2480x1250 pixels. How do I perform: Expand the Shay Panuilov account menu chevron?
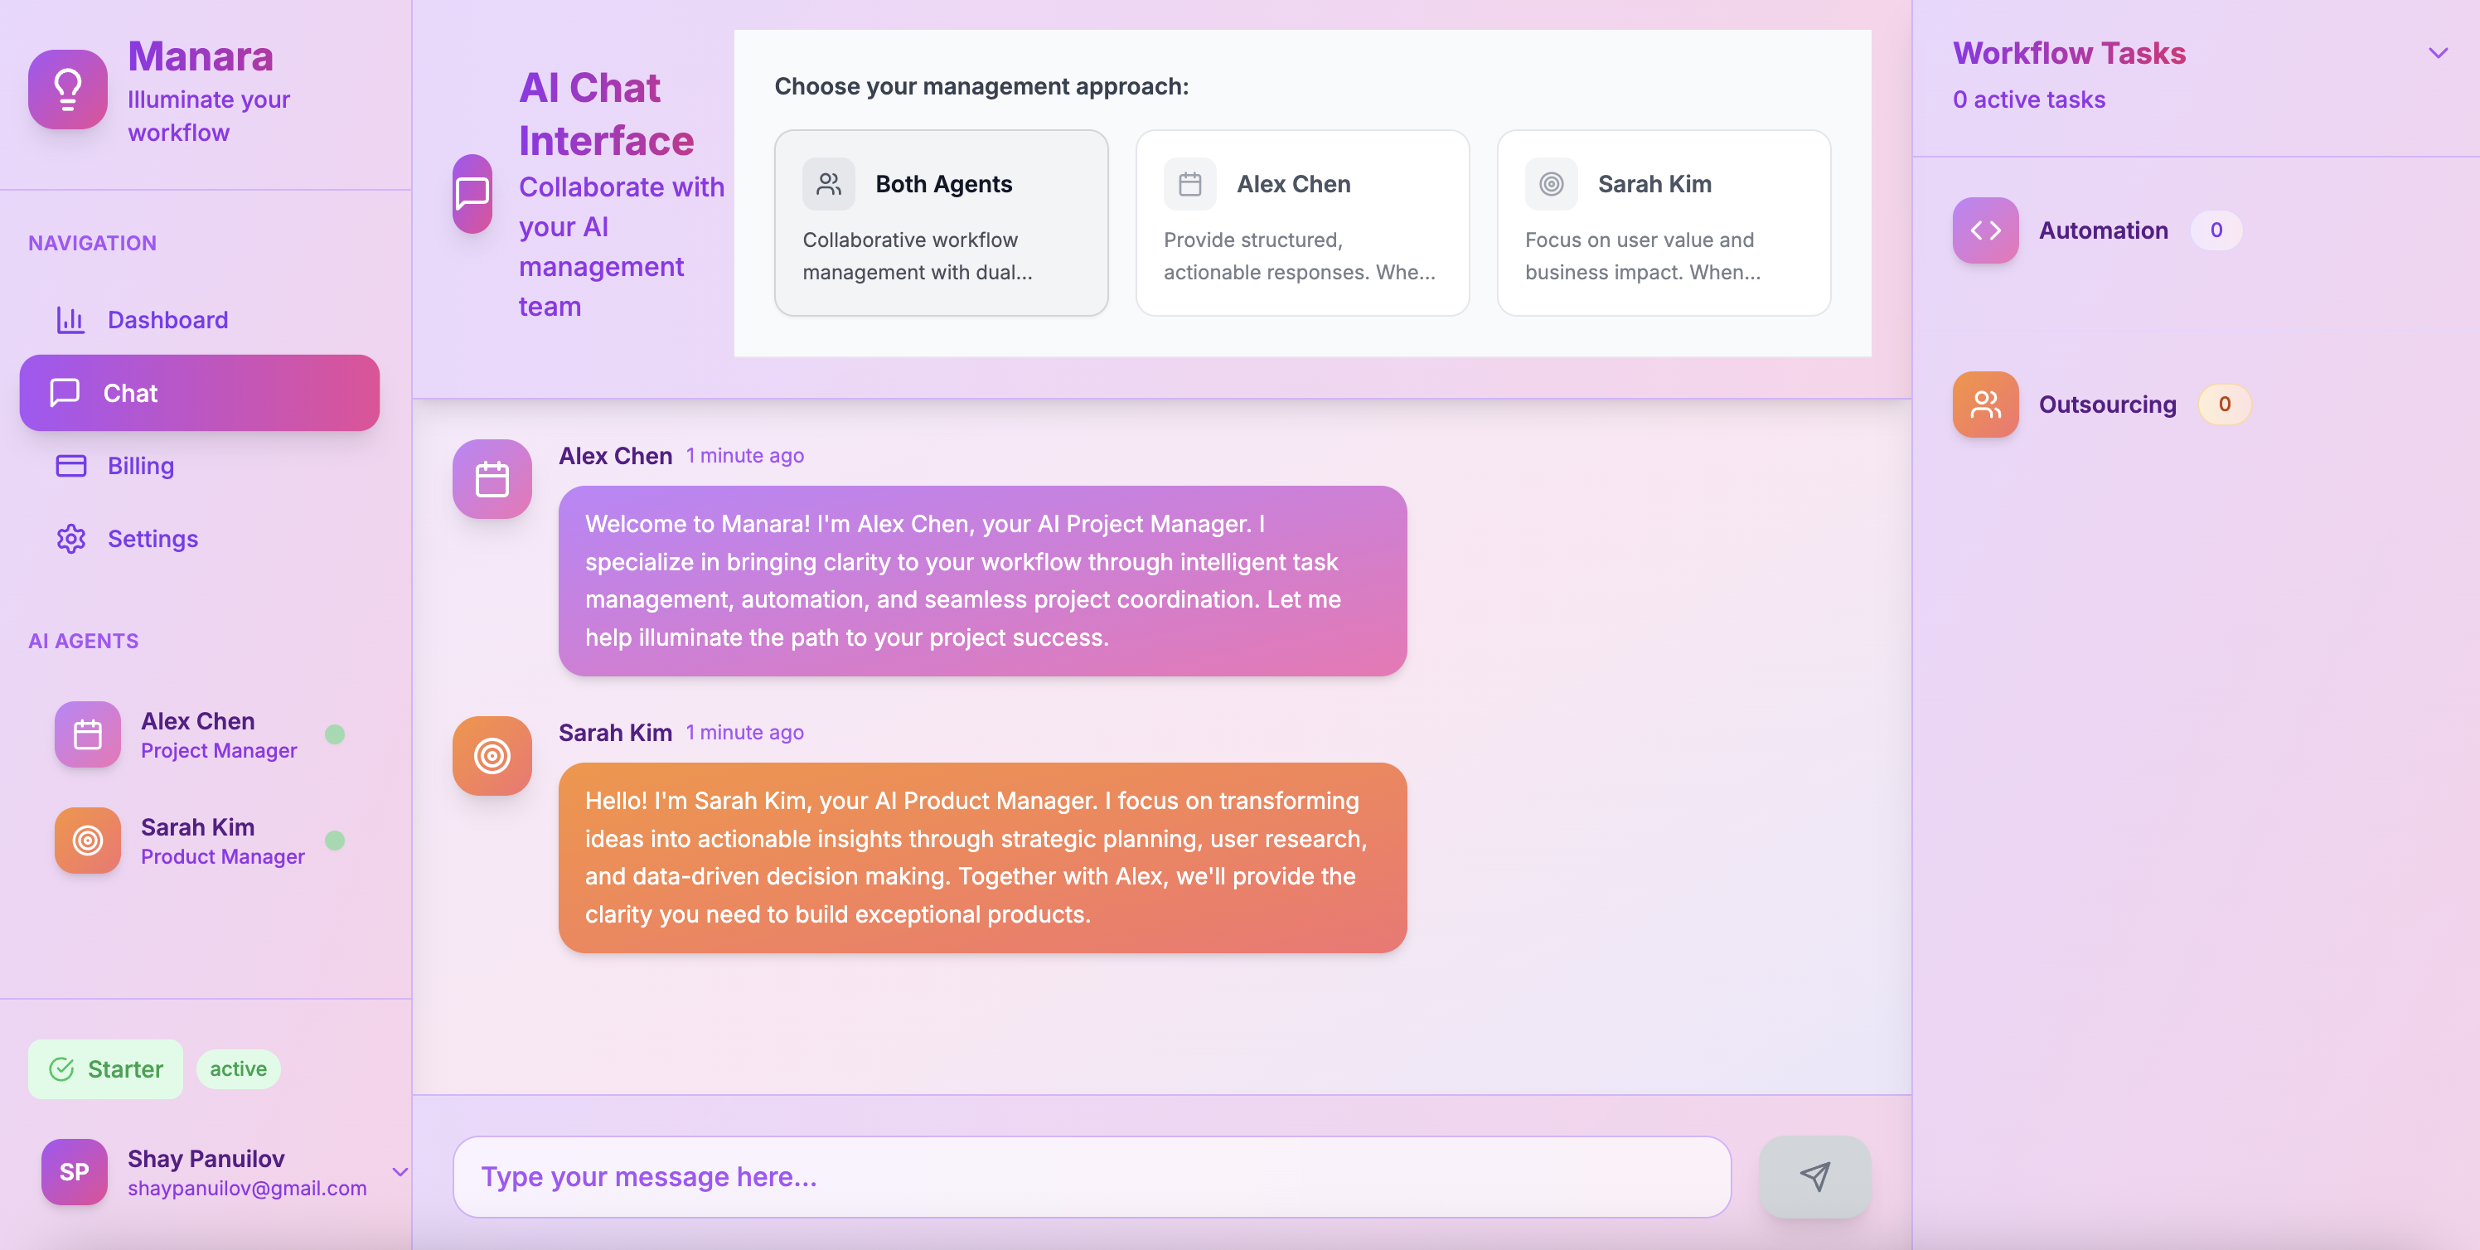tap(400, 1171)
